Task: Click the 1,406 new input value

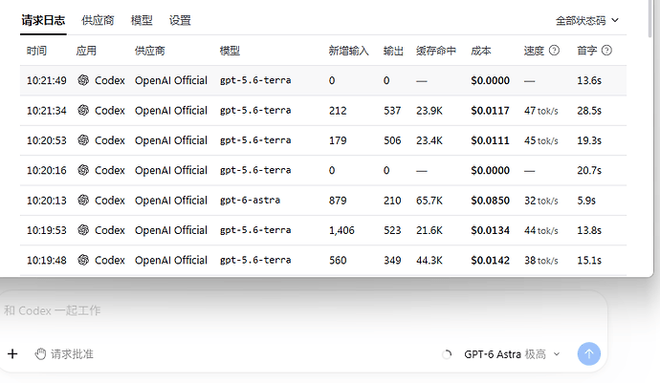Action: tap(341, 230)
